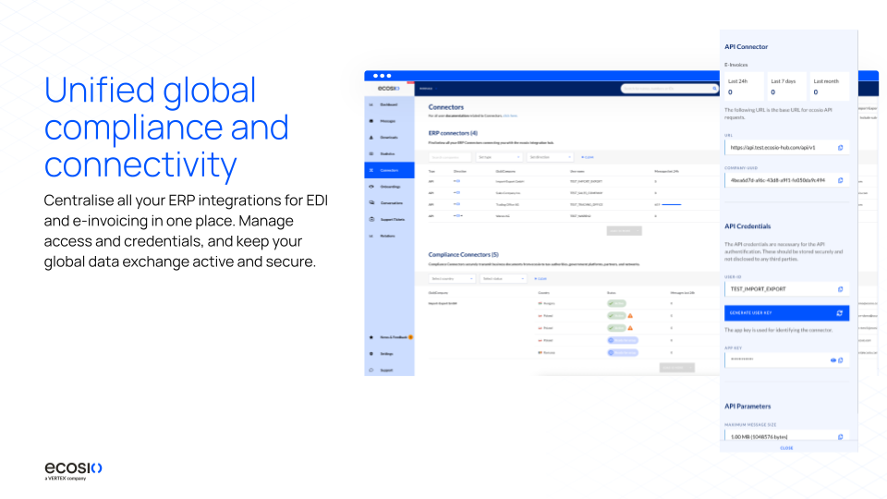Viewport: 887px width, 499px height.
Task: Follow the 'click here' documentation link
Action: pos(510,116)
